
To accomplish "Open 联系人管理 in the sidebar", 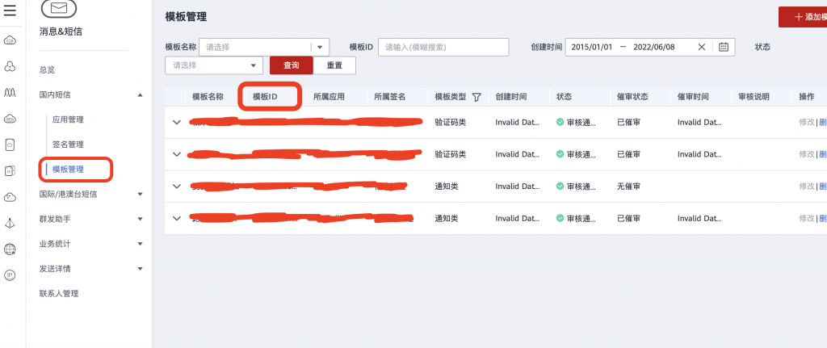I will [59, 294].
